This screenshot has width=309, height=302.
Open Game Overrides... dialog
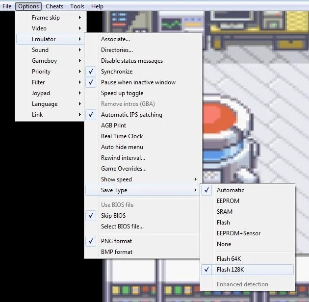tap(124, 169)
